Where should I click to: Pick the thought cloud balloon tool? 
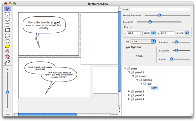[7, 35]
